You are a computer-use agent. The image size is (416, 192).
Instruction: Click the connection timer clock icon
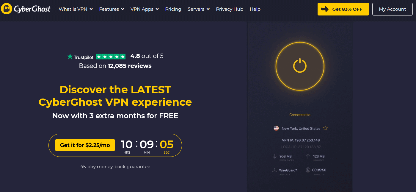(x=308, y=170)
